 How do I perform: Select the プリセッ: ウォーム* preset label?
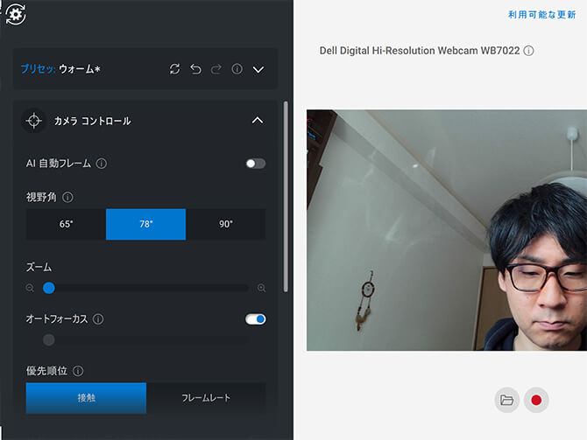pos(60,69)
